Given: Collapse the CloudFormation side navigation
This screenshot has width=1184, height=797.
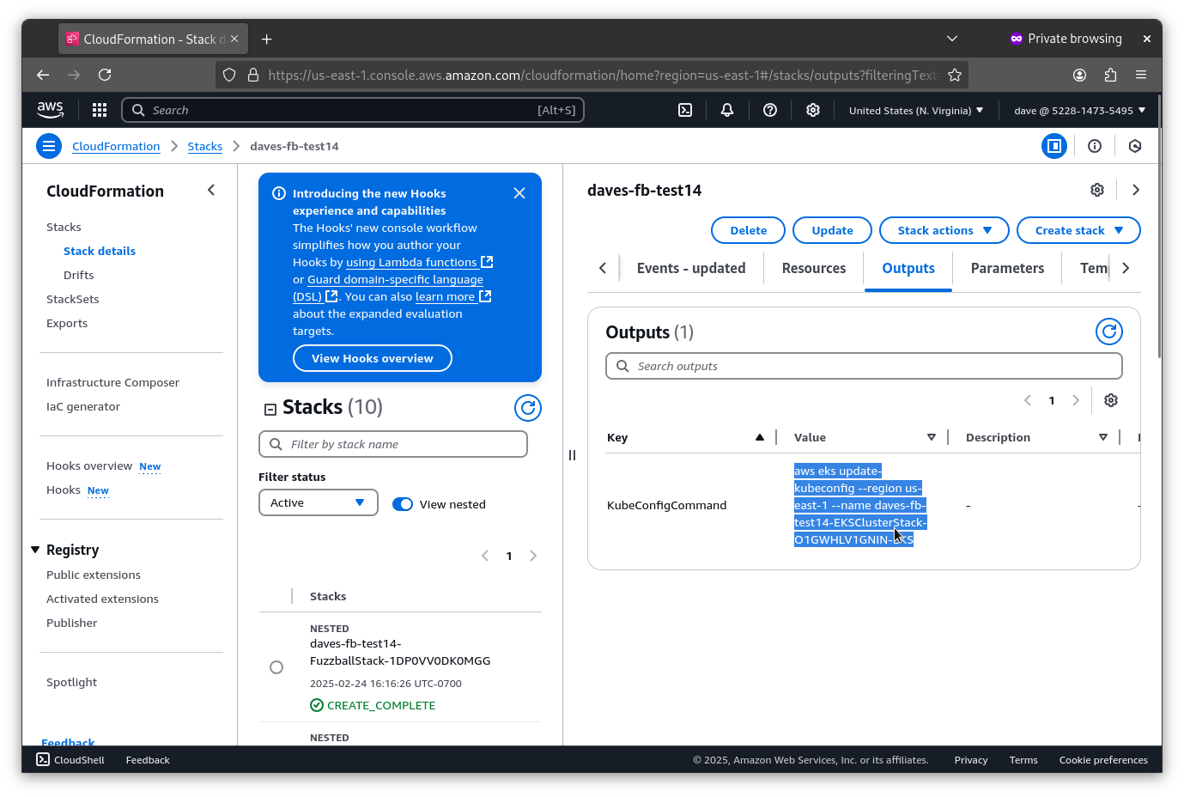Looking at the screenshot, I should [x=211, y=190].
